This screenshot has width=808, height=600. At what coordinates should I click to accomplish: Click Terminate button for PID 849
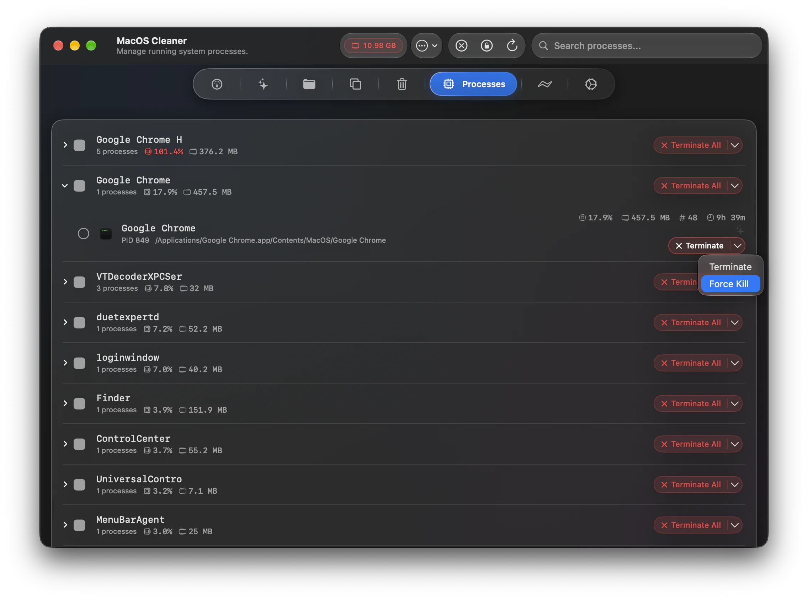tap(700, 246)
